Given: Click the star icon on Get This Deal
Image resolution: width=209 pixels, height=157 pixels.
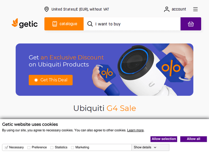Looking at the screenshot, I should point(36,80).
